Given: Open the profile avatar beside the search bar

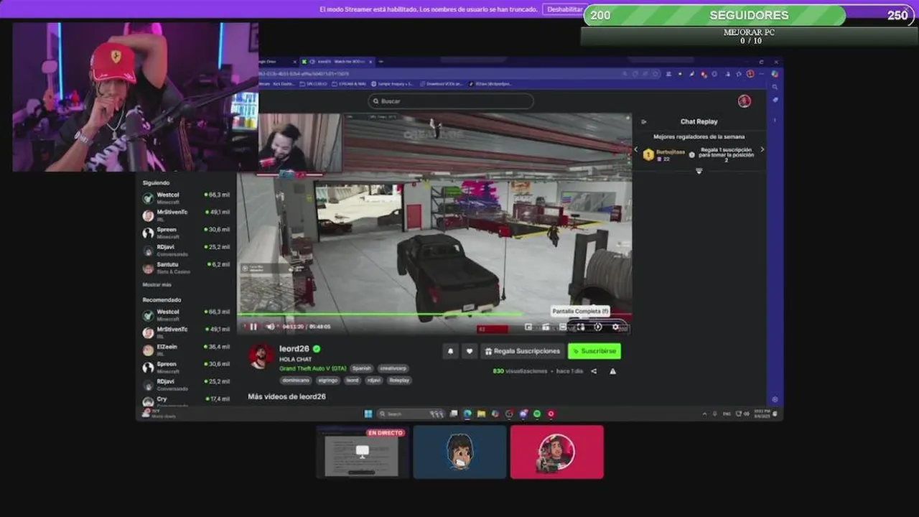Looking at the screenshot, I should click(x=745, y=101).
